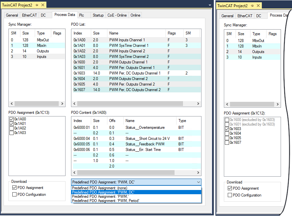Choose 'Predefined PDO Assignment: (none)' option
The width and height of the screenshot is (292, 216).
point(136,188)
